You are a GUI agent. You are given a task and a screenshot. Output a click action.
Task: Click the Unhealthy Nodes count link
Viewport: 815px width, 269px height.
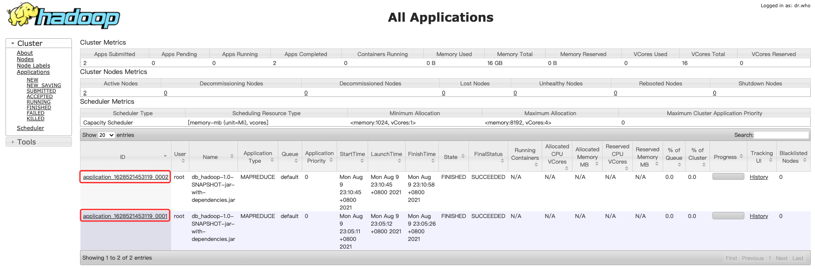(x=515, y=93)
